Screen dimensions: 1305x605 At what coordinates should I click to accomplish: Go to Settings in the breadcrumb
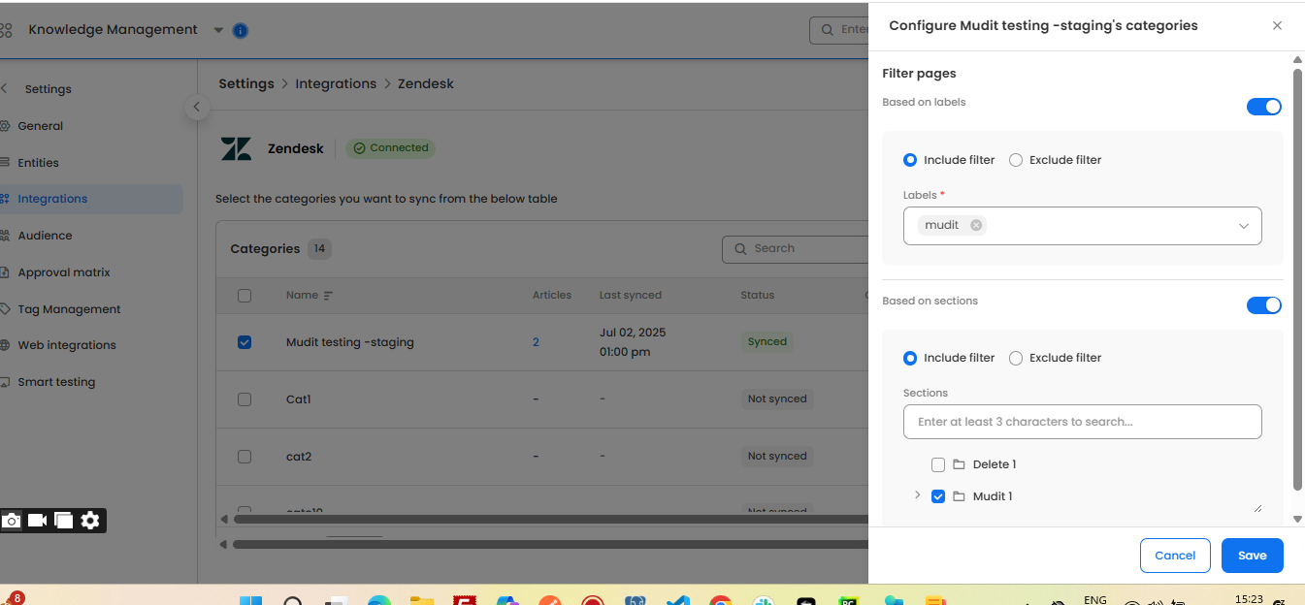tap(246, 83)
